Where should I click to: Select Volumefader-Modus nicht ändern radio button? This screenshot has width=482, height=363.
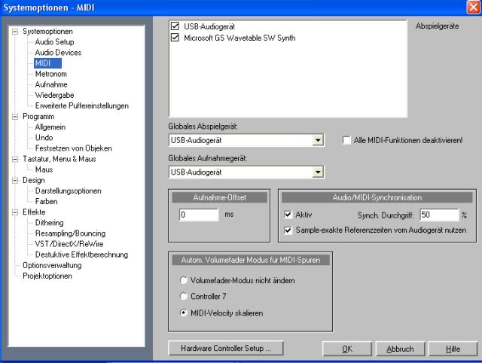click(x=184, y=280)
